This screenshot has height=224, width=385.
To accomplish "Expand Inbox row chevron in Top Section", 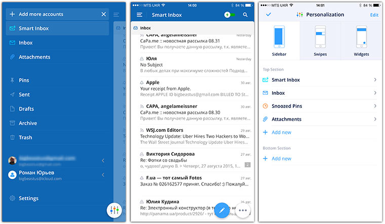I will 375,93.
